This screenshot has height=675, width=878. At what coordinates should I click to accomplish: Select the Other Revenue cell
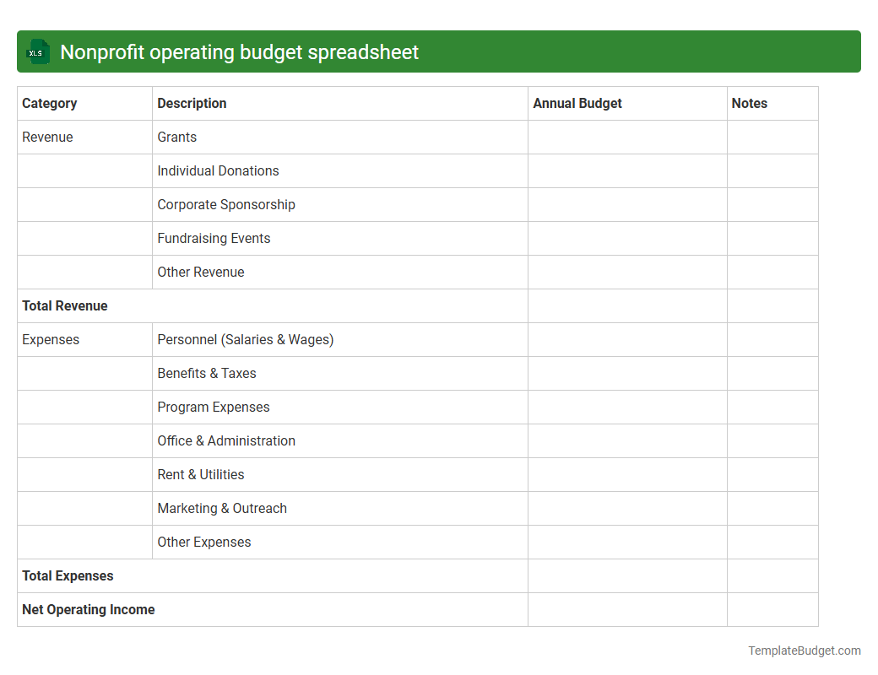click(x=200, y=272)
